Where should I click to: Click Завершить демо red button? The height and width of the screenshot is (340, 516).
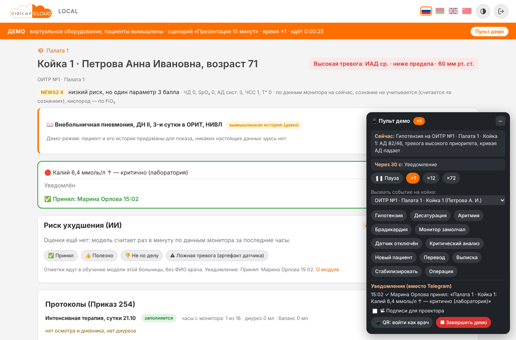coord(463,323)
